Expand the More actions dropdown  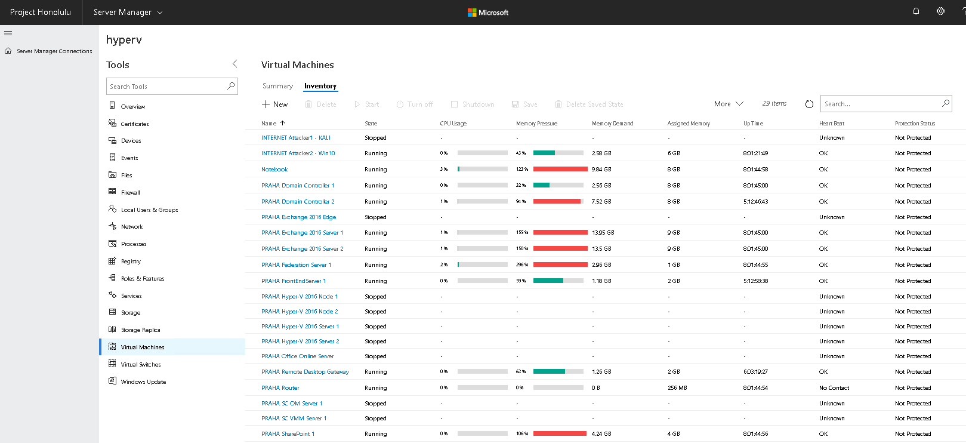point(729,104)
